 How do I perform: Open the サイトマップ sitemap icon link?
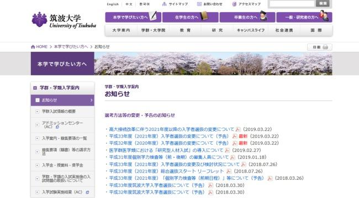(x=164, y=4)
